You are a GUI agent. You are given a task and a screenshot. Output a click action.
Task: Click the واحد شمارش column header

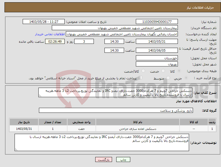point(82,122)
